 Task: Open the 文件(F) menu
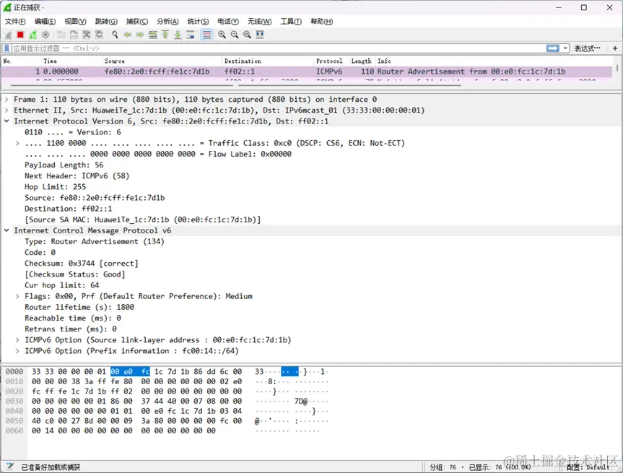pyautogui.click(x=15, y=22)
